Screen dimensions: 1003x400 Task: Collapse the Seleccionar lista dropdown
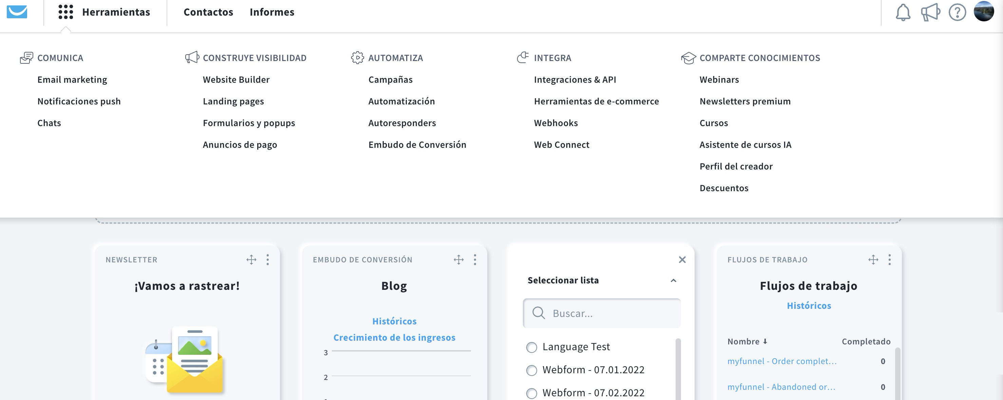[x=674, y=281]
